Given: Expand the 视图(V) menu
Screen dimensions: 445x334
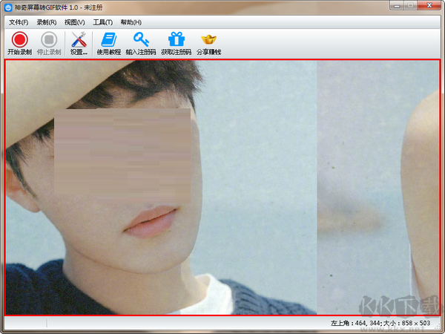Looking at the screenshot, I should point(75,22).
